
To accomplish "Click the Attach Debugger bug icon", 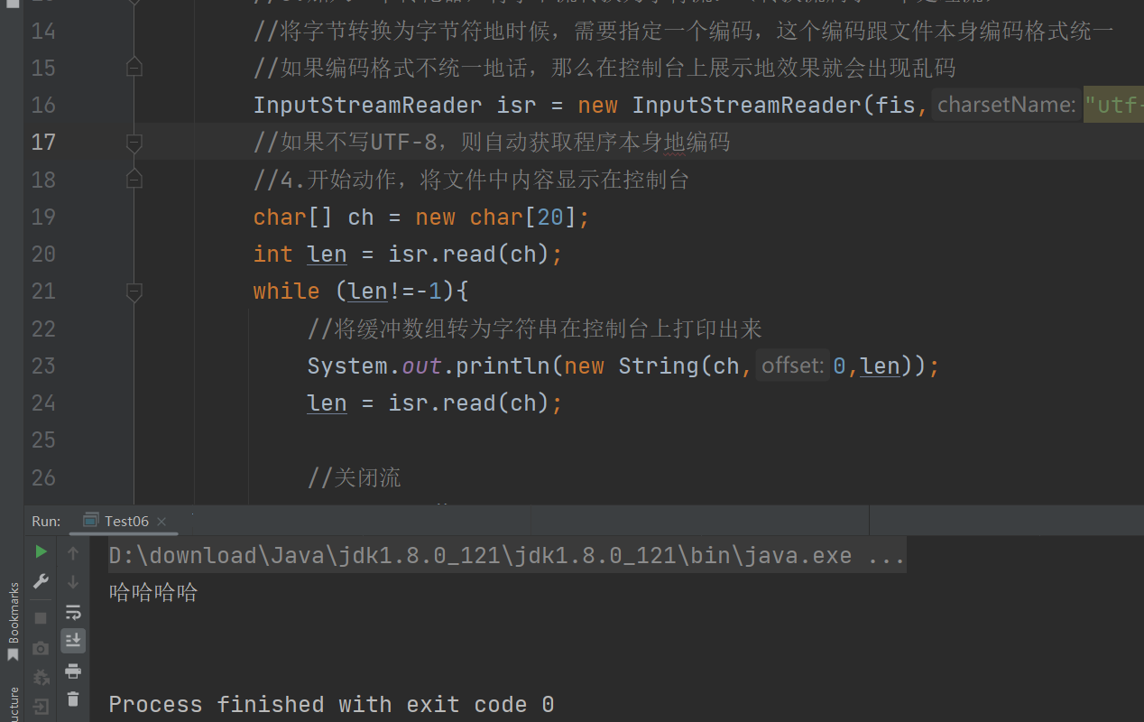I will (x=41, y=677).
